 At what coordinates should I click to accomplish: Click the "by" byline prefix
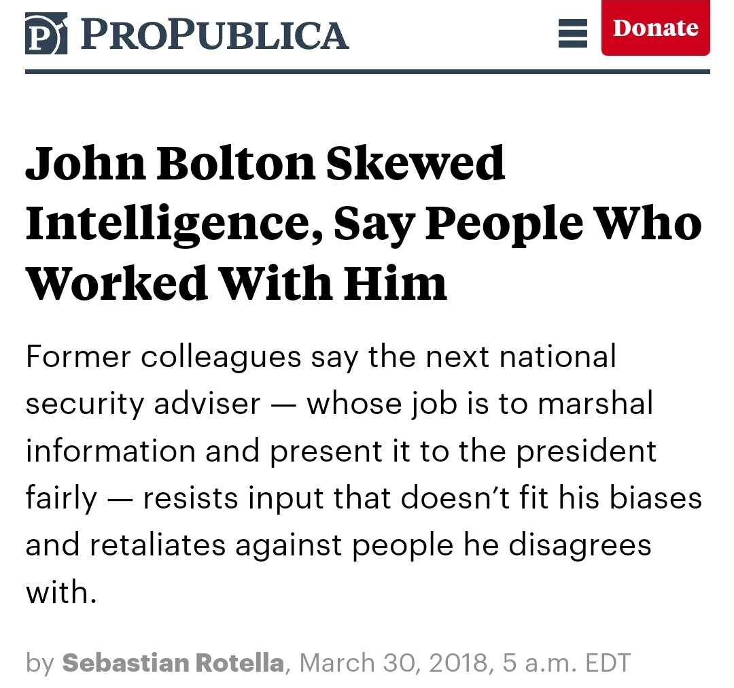pos(41,662)
